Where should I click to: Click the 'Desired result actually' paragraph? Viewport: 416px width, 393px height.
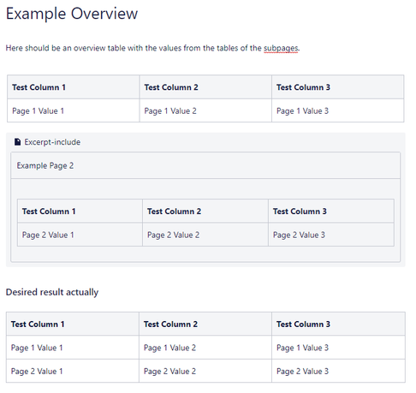52,292
